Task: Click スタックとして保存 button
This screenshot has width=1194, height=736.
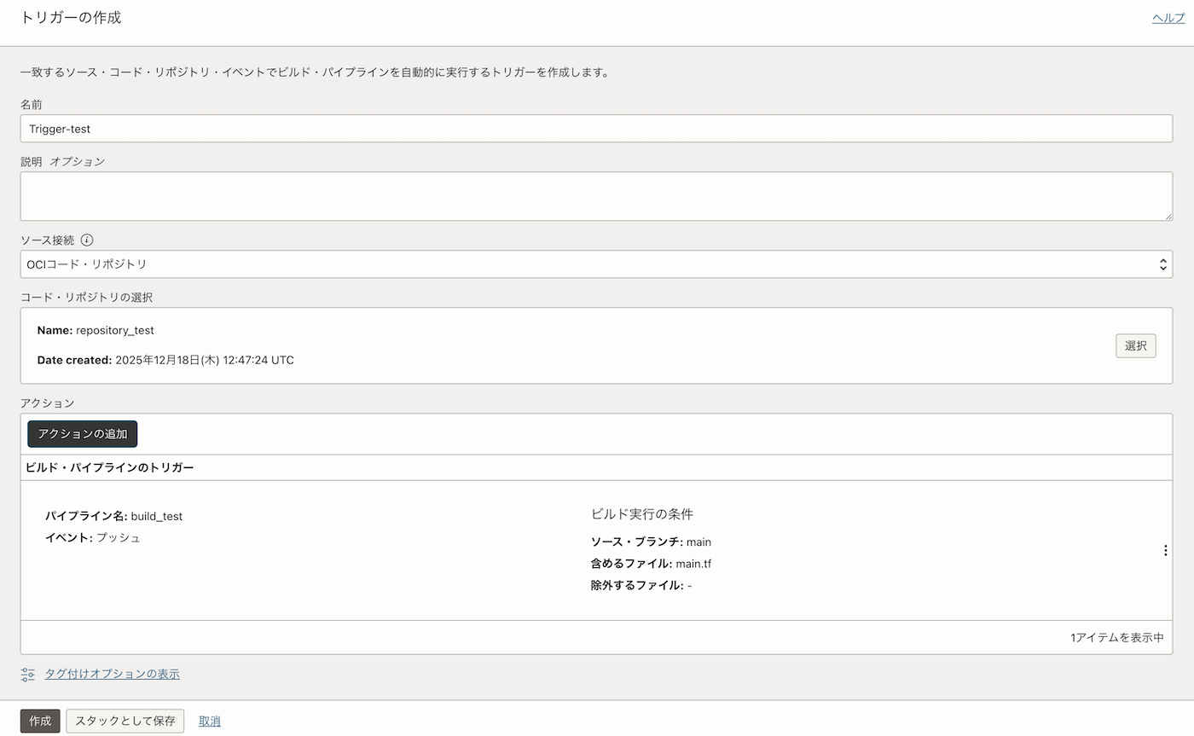Action: [x=125, y=721]
